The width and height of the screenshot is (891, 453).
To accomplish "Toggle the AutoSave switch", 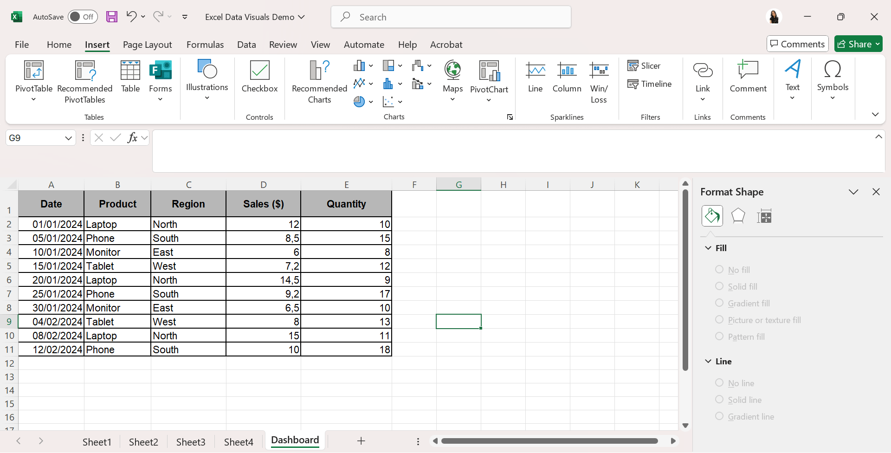I will (83, 17).
